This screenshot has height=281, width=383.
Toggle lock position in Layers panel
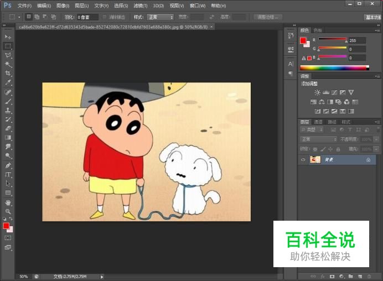pos(330,149)
